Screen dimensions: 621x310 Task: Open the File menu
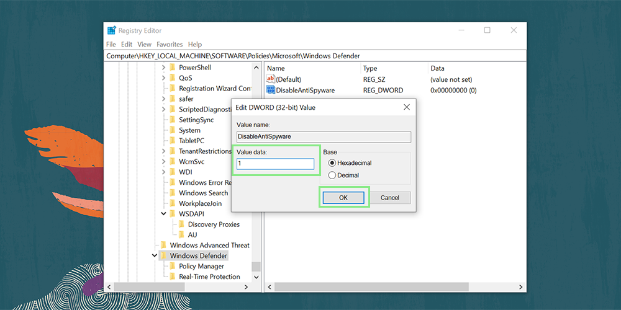pyautogui.click(x=111, y=44)
